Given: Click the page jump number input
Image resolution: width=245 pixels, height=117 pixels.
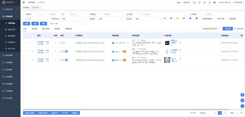Looking at the screenshot, I should click(237, 113).
